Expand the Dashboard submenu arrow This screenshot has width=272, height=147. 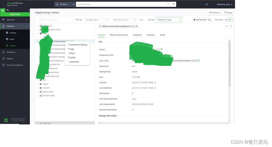[27, 20]
